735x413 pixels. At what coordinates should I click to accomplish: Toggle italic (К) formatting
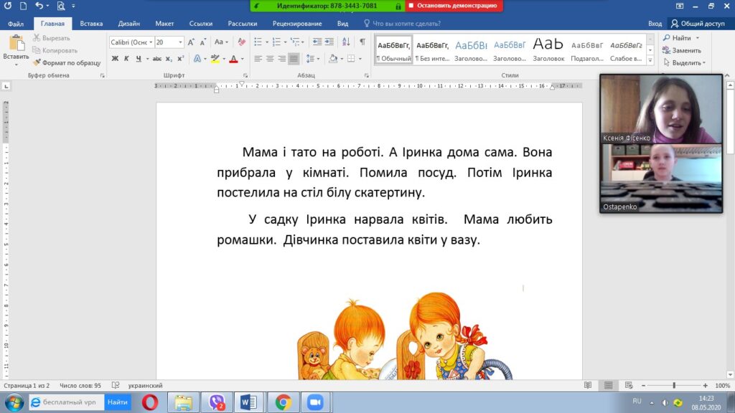[126, 59]
